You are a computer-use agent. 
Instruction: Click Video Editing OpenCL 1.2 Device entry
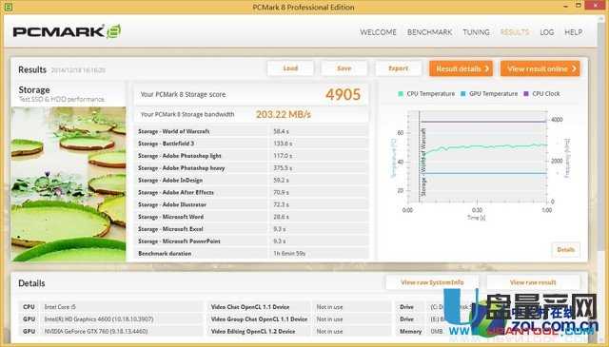pyautogui.click(x=299, y=331)
